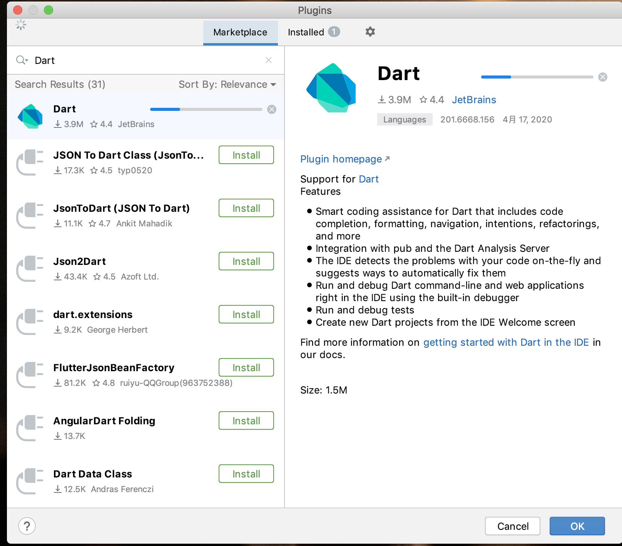Open getting started with Dart in the IDE link
Screen dimensions: 622x546
point(506,342)
